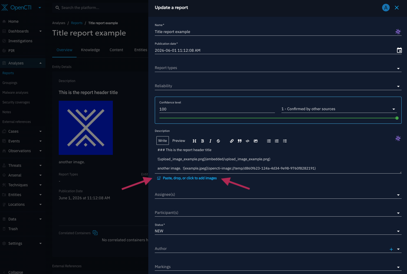Viewport: 407px width, 274px height.
Task: Open the Knowledge tab
Action: [x=90, y=50]
